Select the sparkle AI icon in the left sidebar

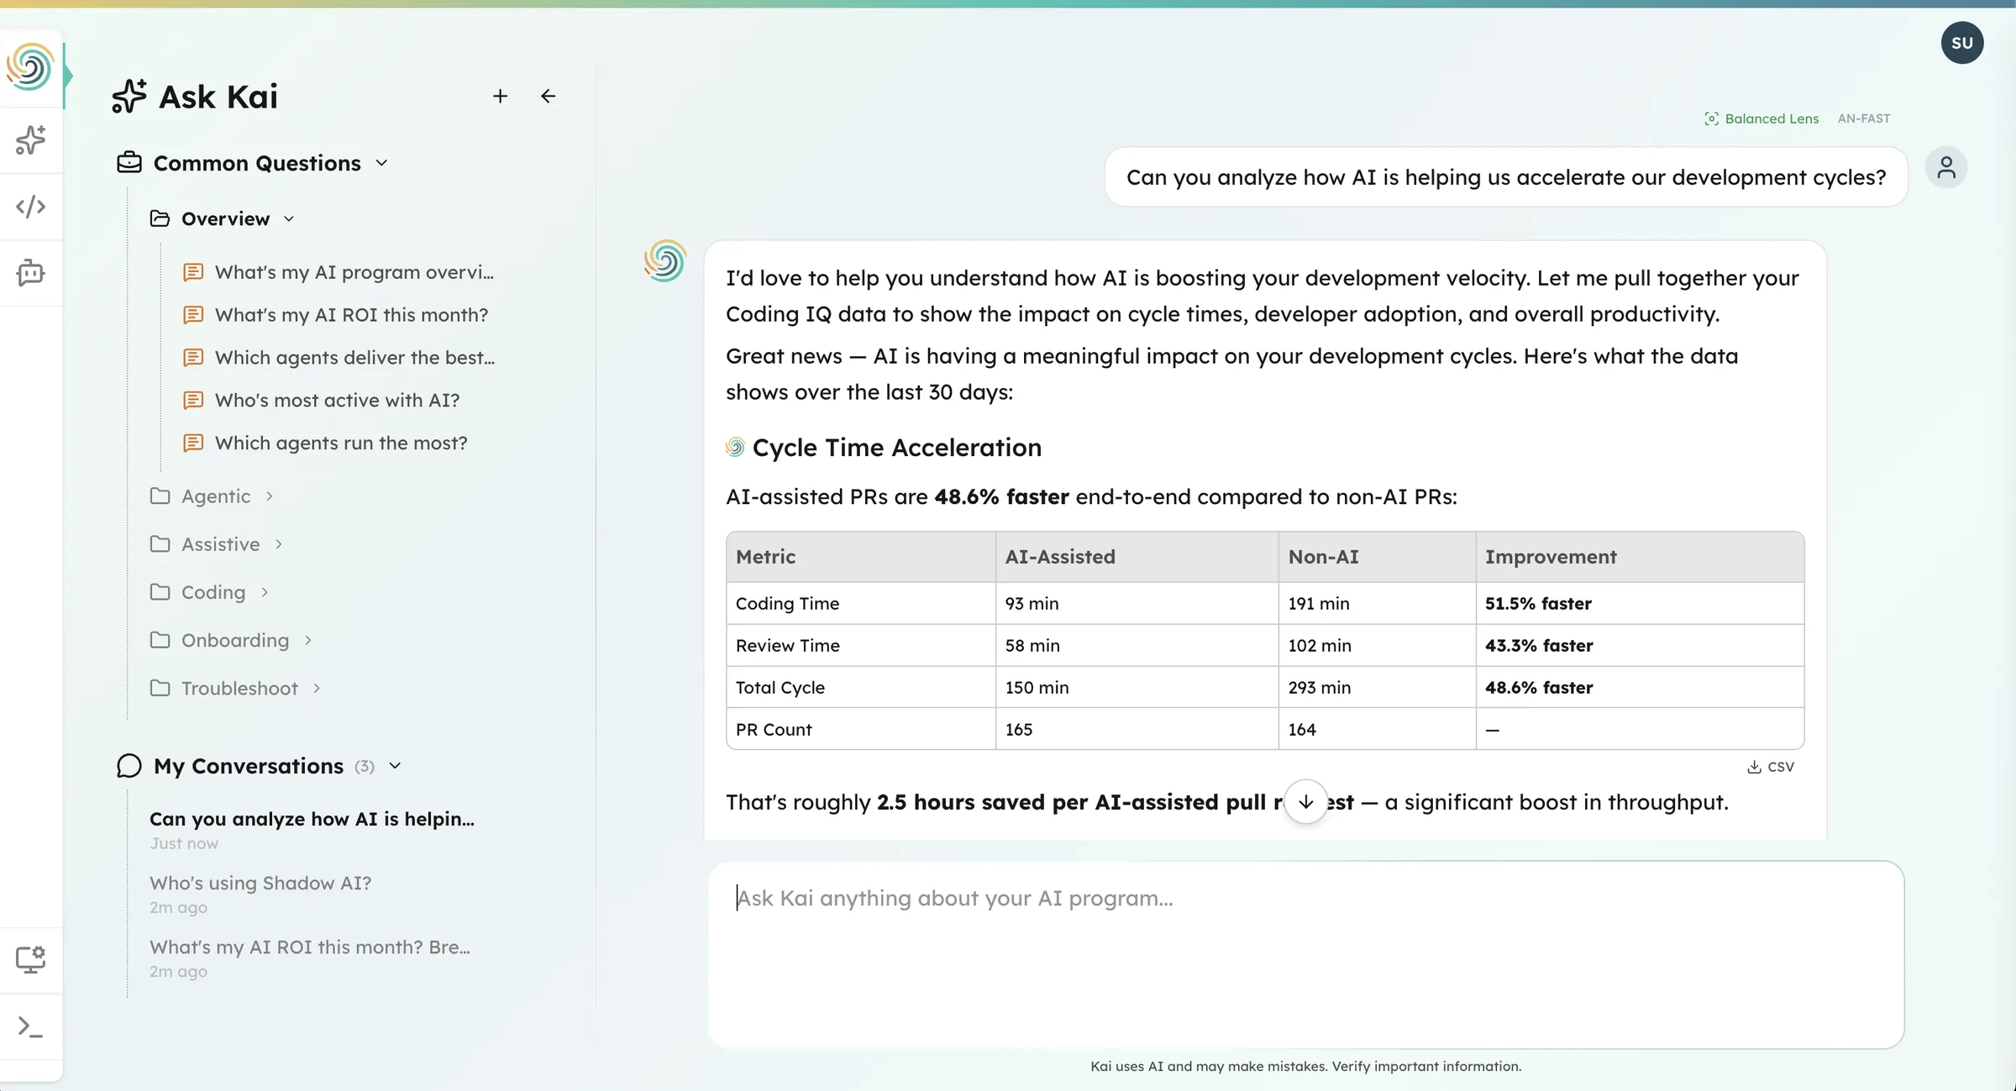(30, 140)
